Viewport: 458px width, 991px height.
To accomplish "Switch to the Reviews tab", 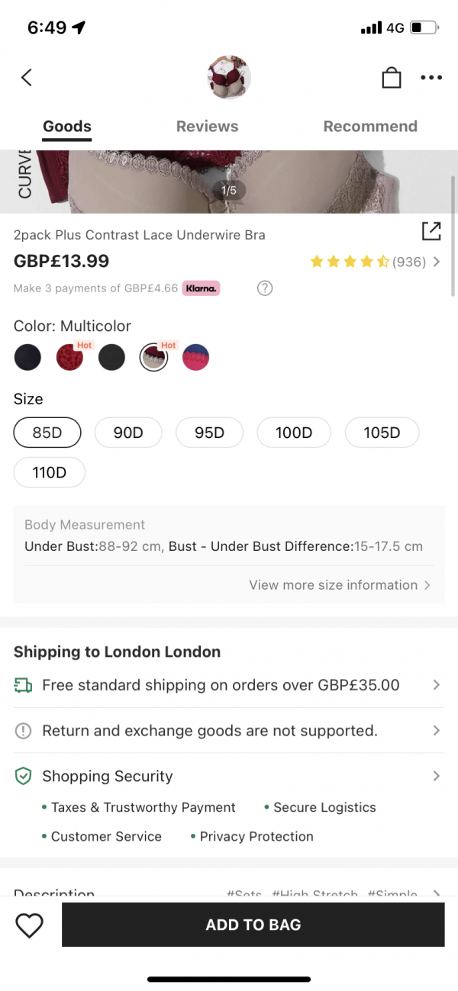I will [207, 127].
